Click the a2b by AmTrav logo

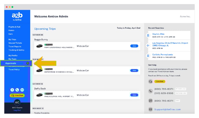pos(17,17)
